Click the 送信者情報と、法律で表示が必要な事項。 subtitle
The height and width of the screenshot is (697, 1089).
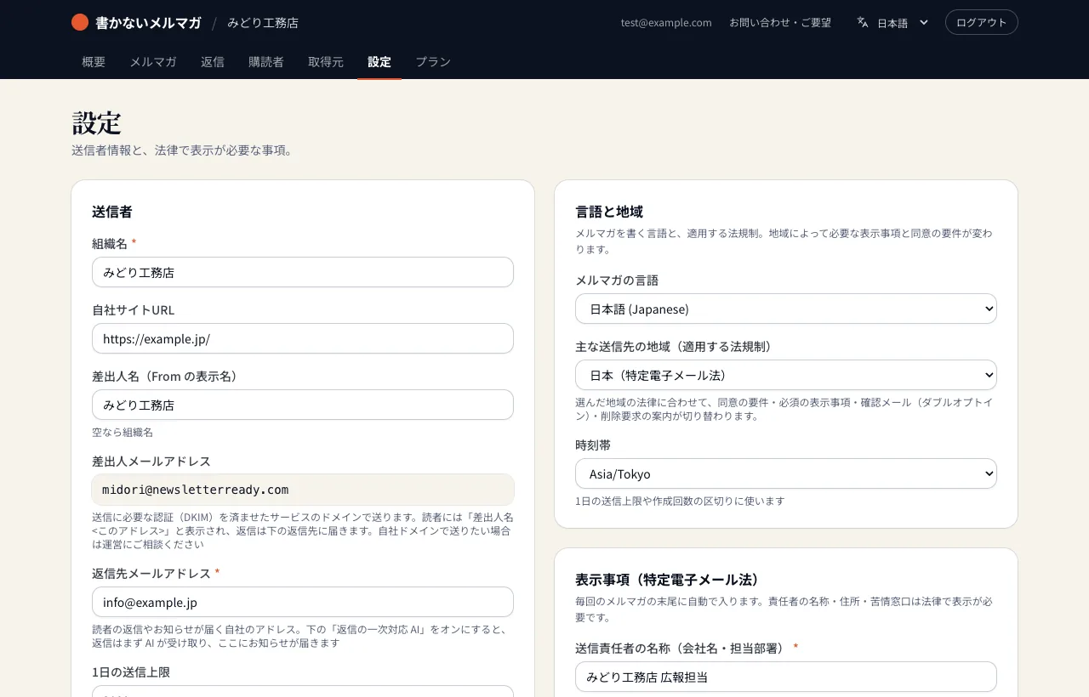coord(182,150)
